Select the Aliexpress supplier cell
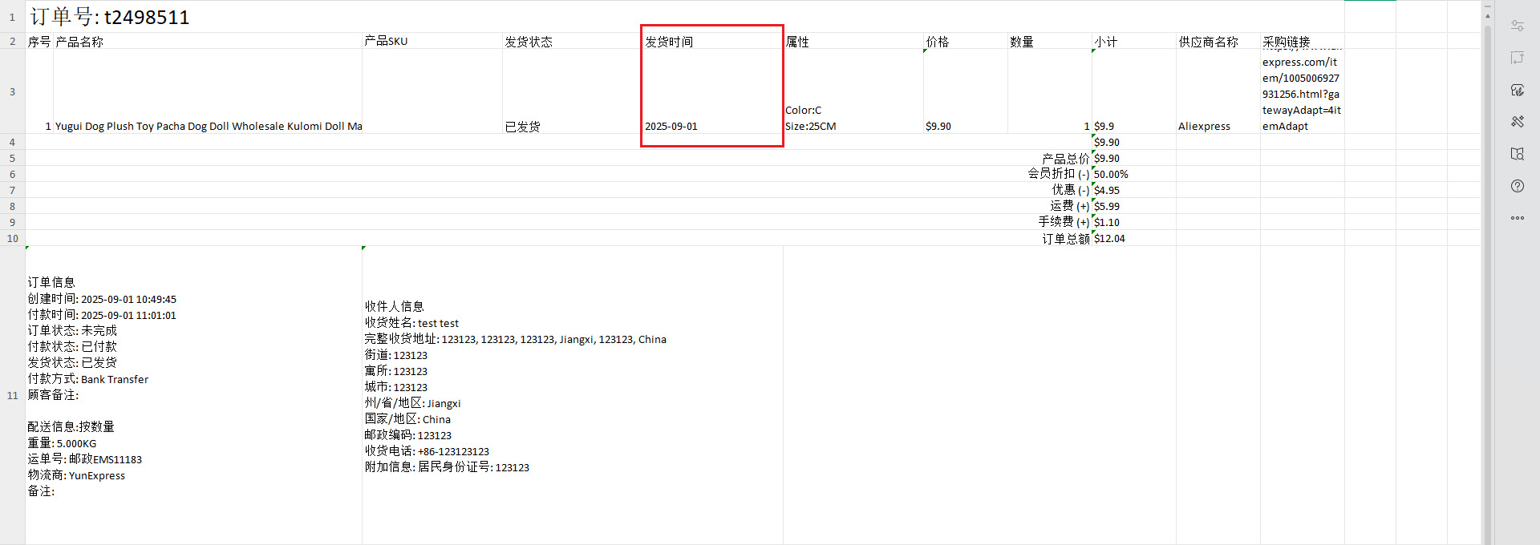 1218,91
